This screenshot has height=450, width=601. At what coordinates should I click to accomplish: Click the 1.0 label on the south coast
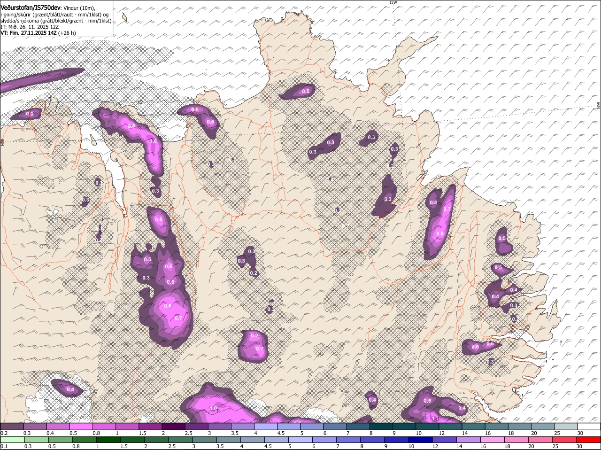click(214, 408)
